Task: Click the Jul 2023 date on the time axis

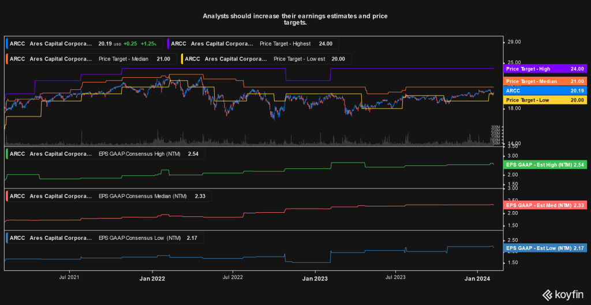Action: click(x=395, y=278)
